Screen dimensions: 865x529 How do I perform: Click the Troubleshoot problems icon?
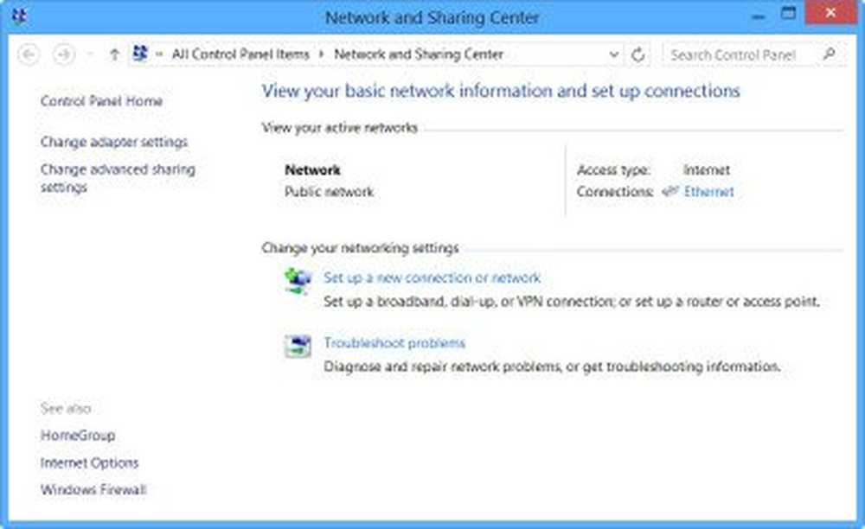298,346
